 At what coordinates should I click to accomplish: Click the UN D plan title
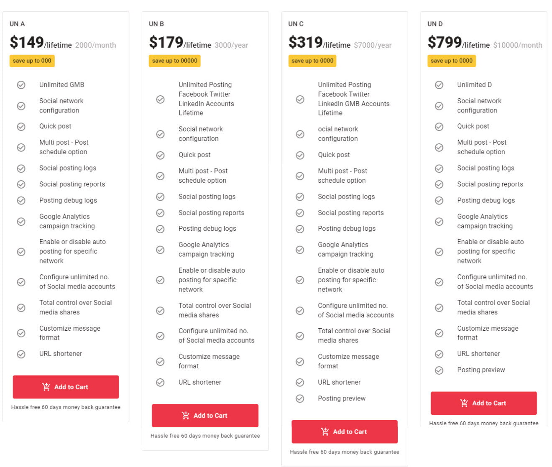tap(435, 24)
